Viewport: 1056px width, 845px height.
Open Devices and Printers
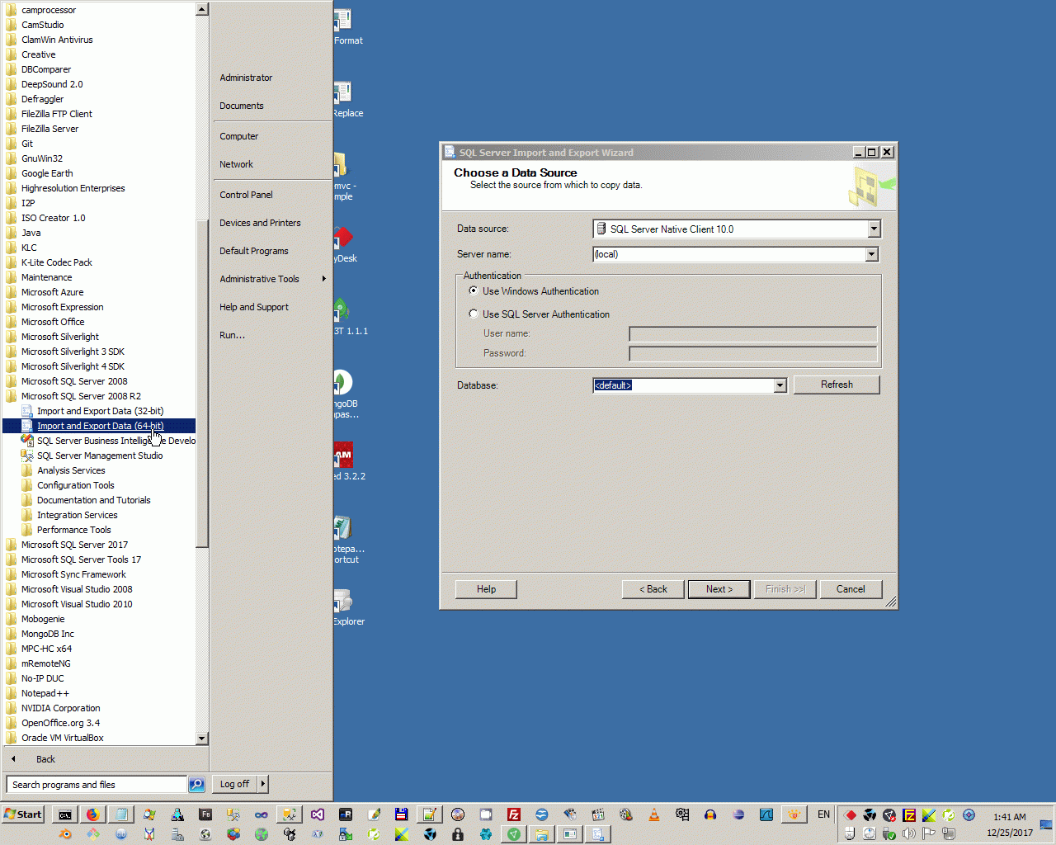[x=260, y=223]
